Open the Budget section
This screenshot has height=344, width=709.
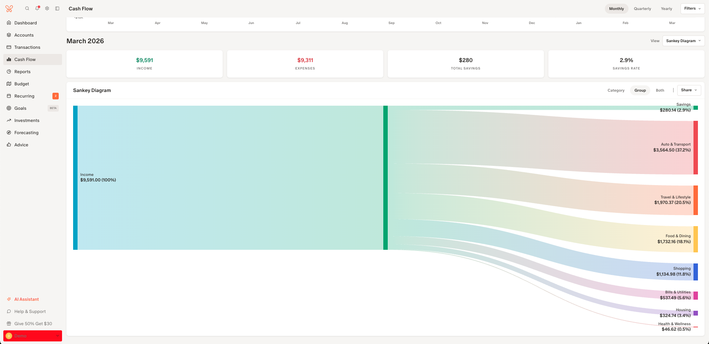coord(21,84)
